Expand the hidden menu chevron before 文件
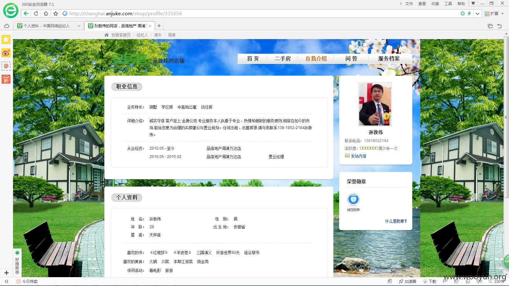Image resolution: width=509 pixels, height=286 pixels. click(401, 3)
